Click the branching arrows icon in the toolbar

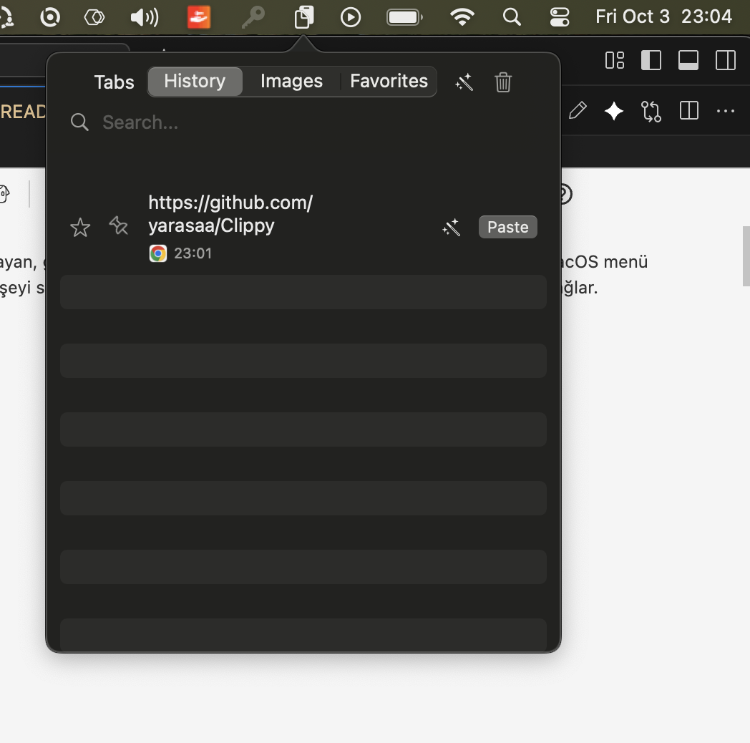(651, 111)
